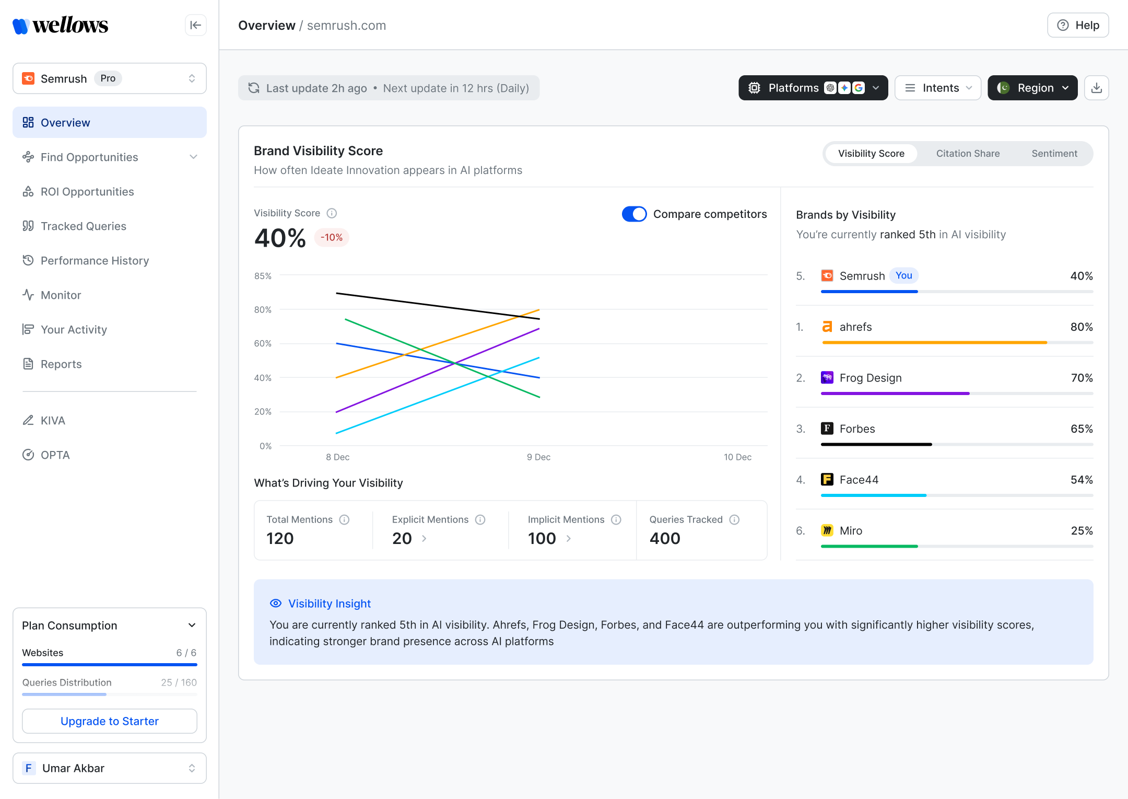Click the Queries Distribution progress bar
This screenshot has height=799, width=1128.
[x=110, y=694]
